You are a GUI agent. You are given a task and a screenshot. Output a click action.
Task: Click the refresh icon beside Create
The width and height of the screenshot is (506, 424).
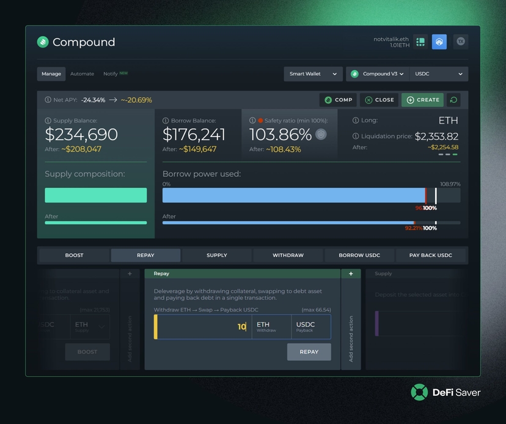[x=453, y=100]
